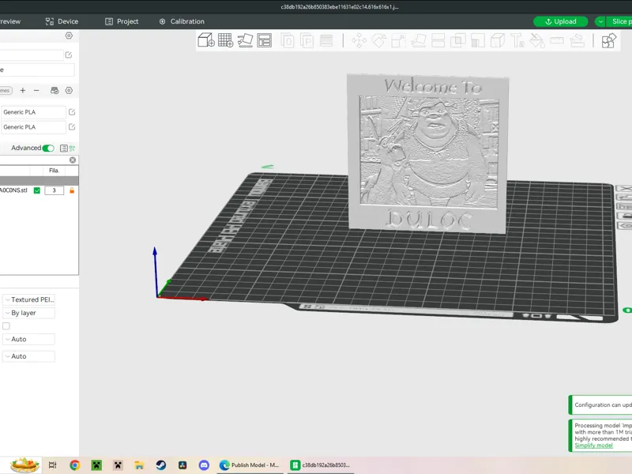Switch to the Calibration tab
This screenshot has height=474, width=632.
182,21
